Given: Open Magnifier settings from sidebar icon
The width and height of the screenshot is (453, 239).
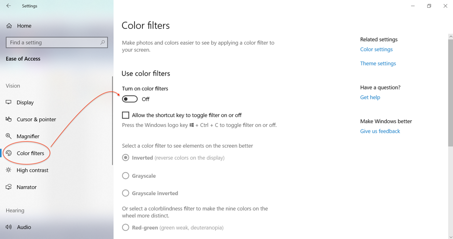Looking at the screenshot, I should [9, 136].
